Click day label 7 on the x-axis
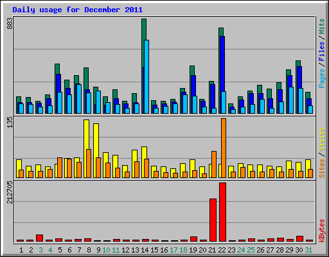This screenshot has width=329, height=257. [79, 250]
